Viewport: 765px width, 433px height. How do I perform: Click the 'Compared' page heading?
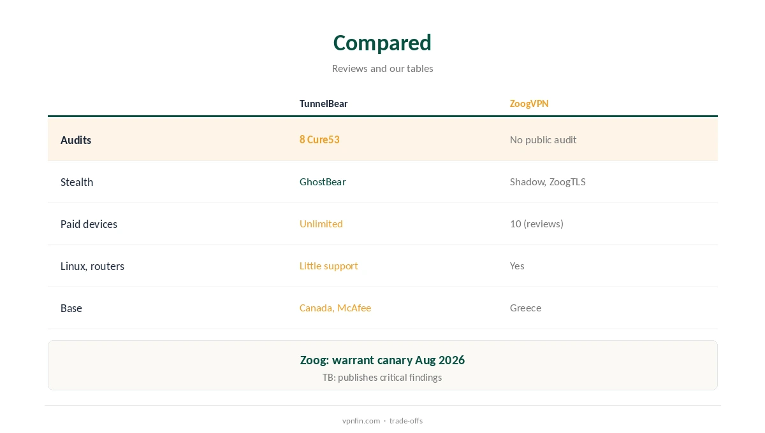[382, 43]
